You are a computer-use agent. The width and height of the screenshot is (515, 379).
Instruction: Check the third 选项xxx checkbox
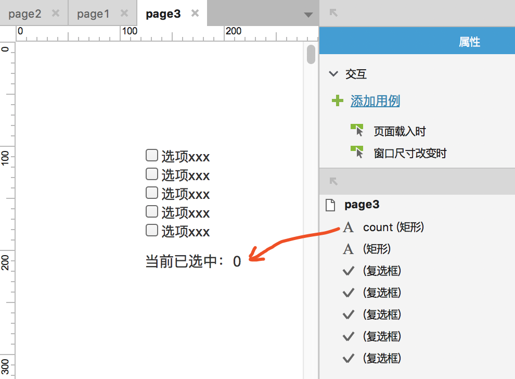point(152,193)
